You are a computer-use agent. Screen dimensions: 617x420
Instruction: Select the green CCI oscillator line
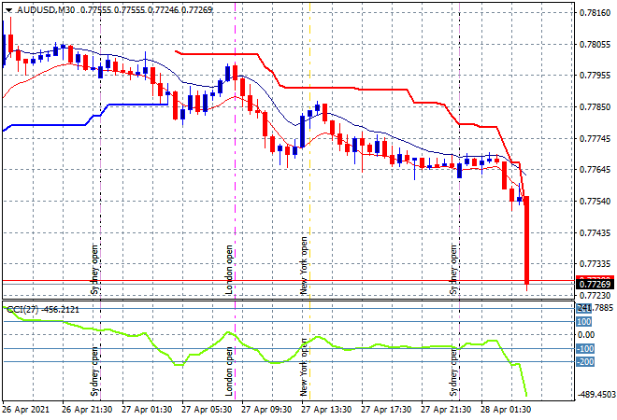tap(280, 360)
